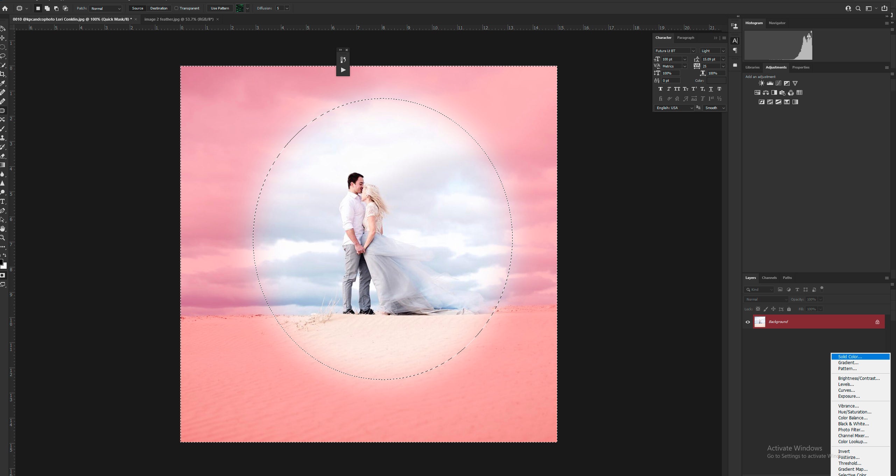Select the Zoom tool in toolbar

3,238
